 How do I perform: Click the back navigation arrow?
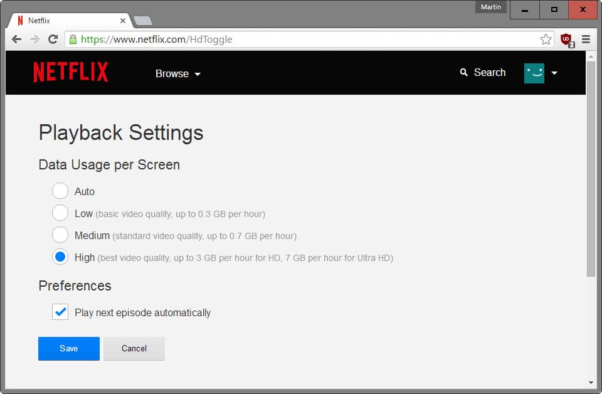tap(16, 39)
